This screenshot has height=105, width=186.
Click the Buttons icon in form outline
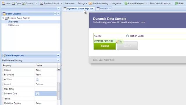coord(9,25)
